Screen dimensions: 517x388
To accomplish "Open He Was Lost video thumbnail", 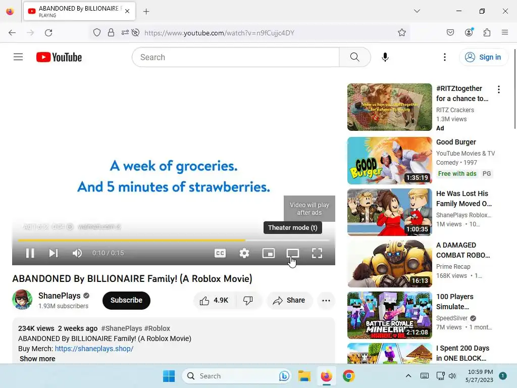I will [x=389, y=212].
